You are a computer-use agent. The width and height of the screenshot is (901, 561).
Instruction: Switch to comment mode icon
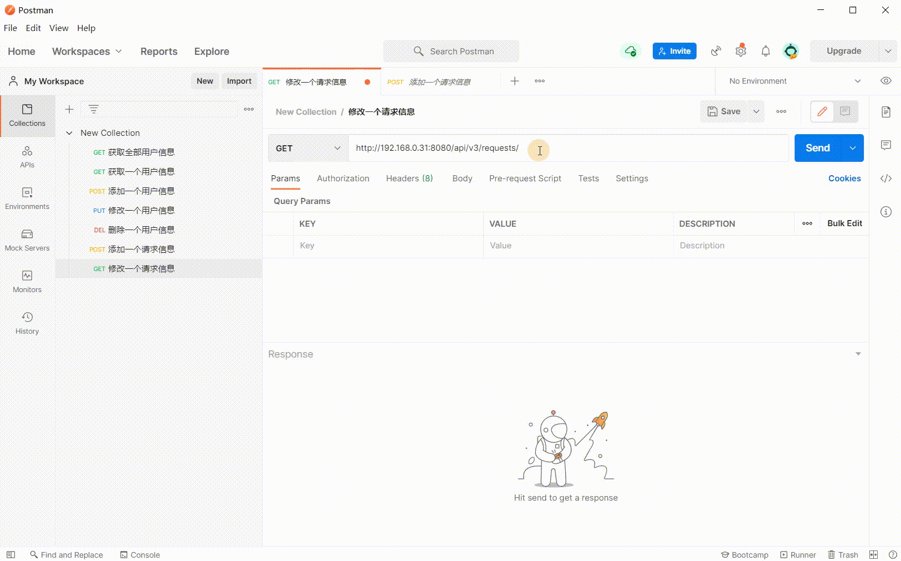tap(845, 111)
